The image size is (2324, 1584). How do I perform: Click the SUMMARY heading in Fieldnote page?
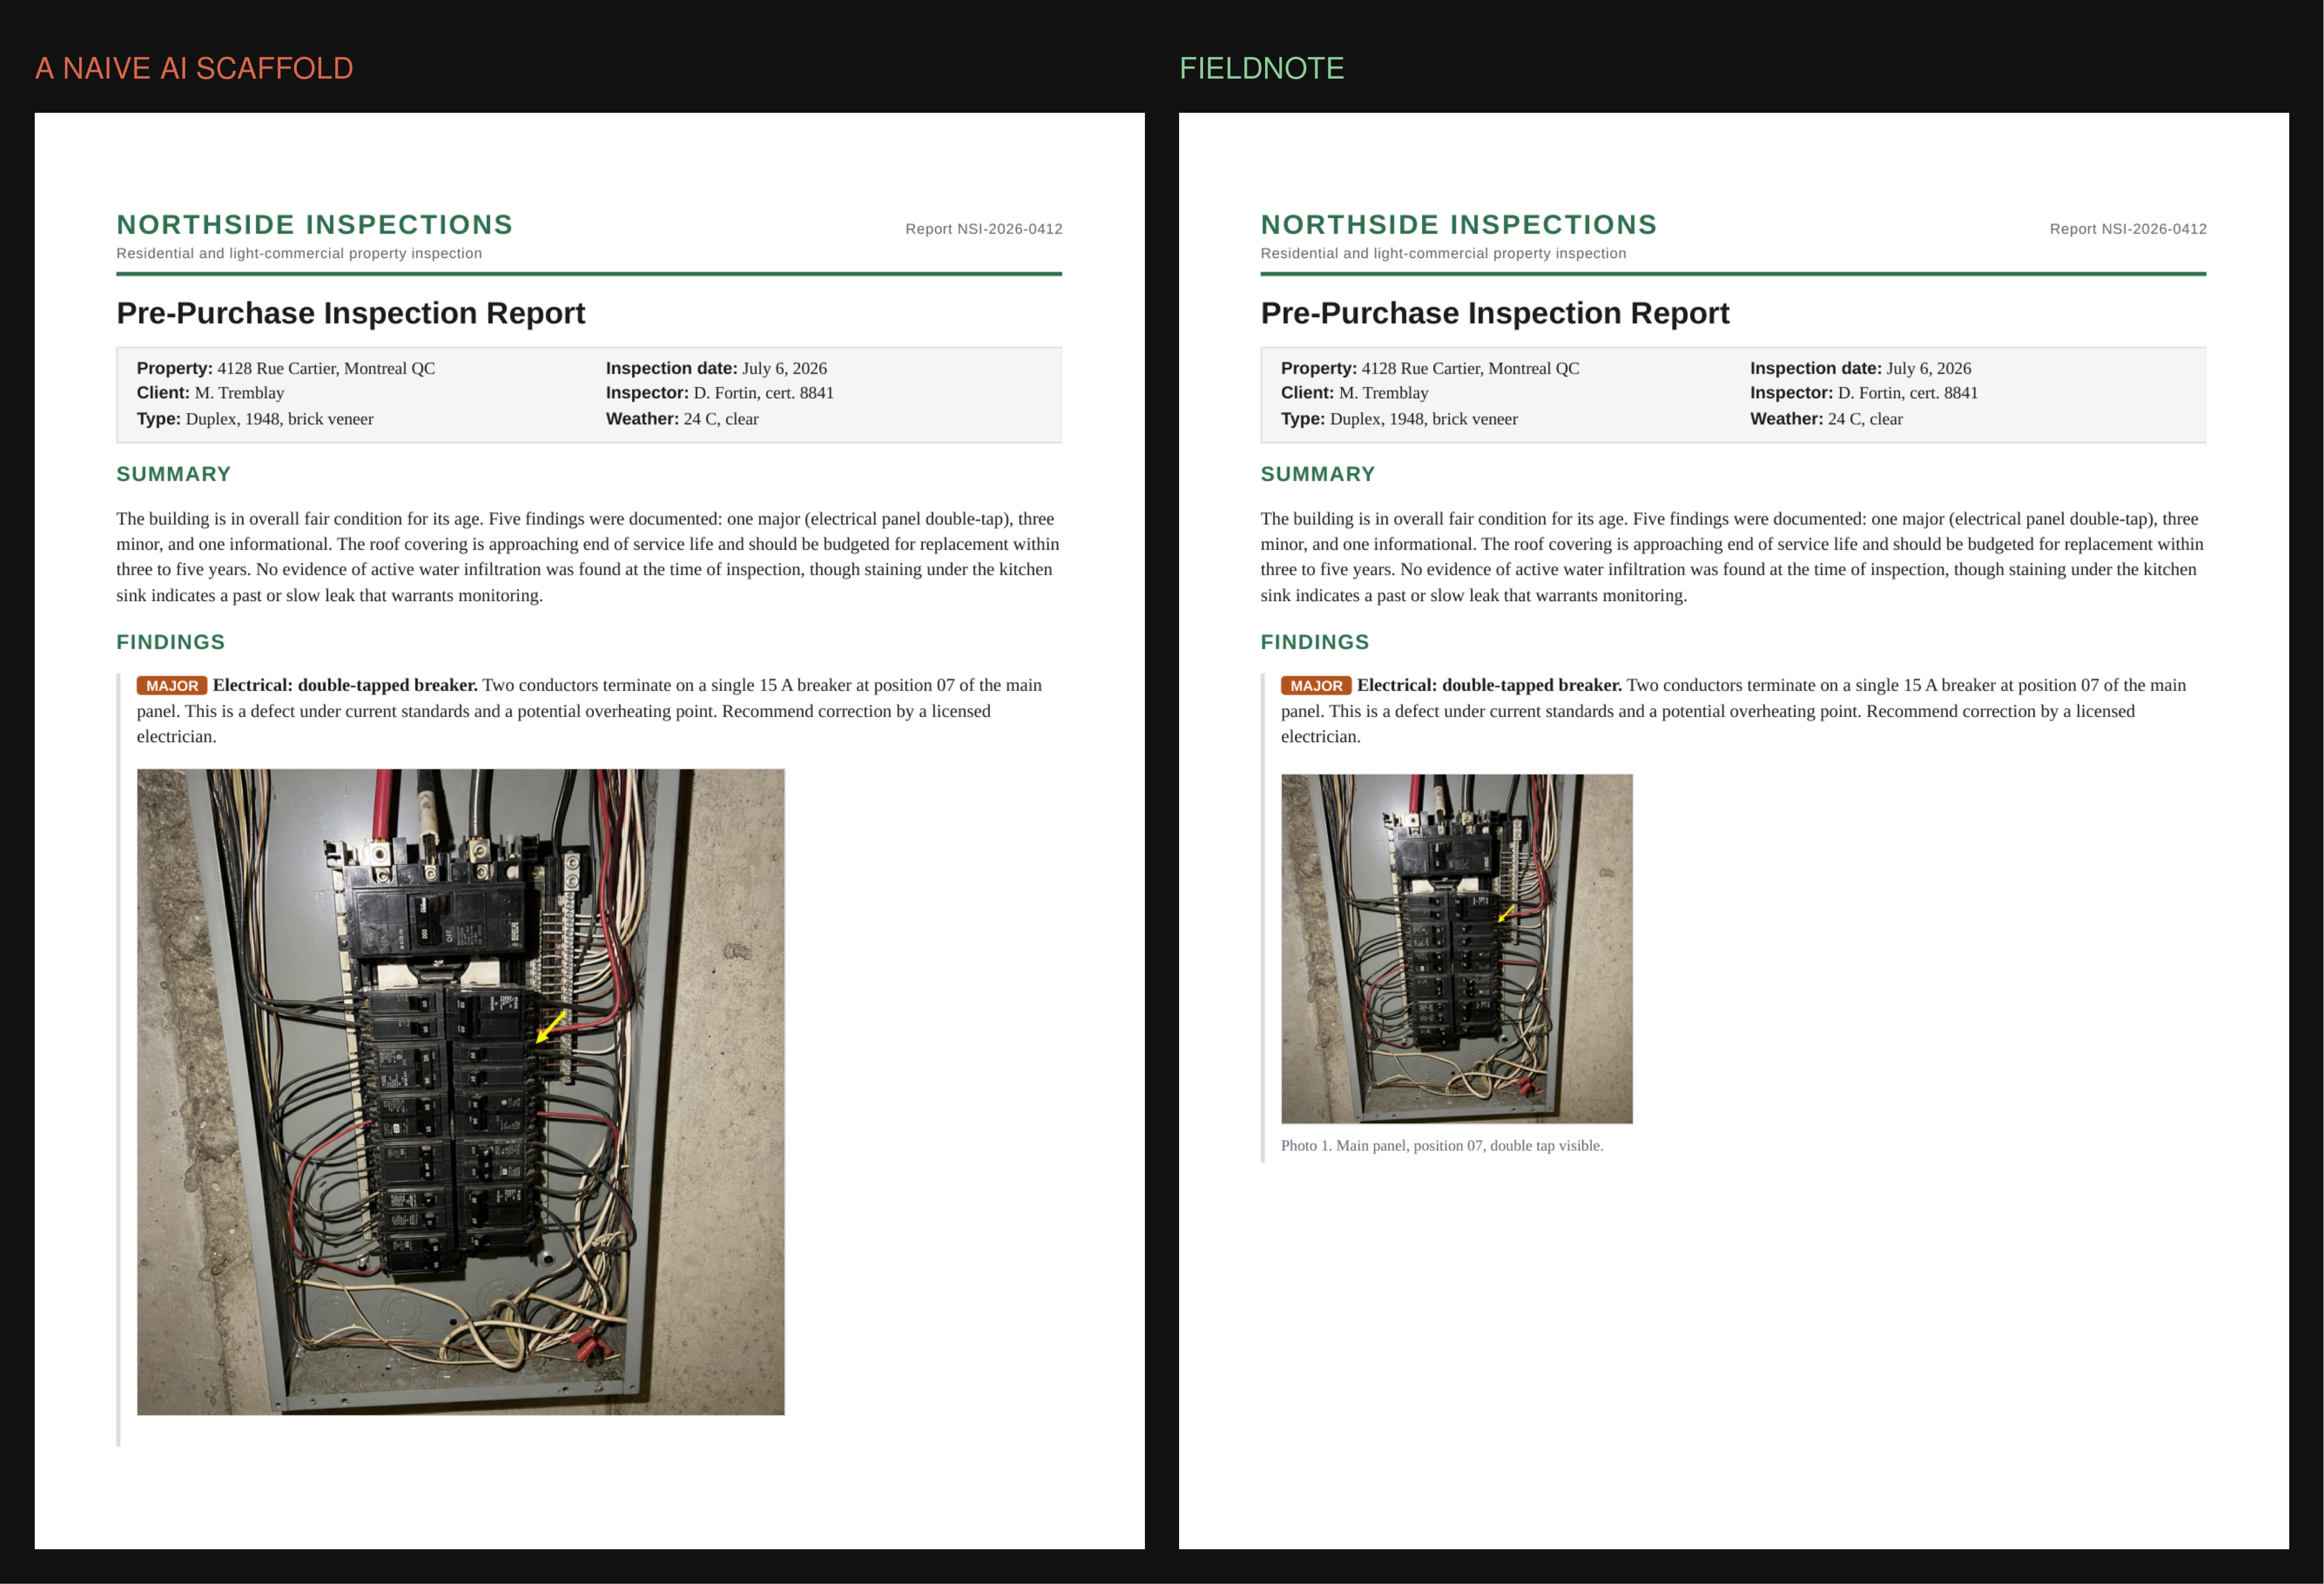click(x=1317, y=474)
